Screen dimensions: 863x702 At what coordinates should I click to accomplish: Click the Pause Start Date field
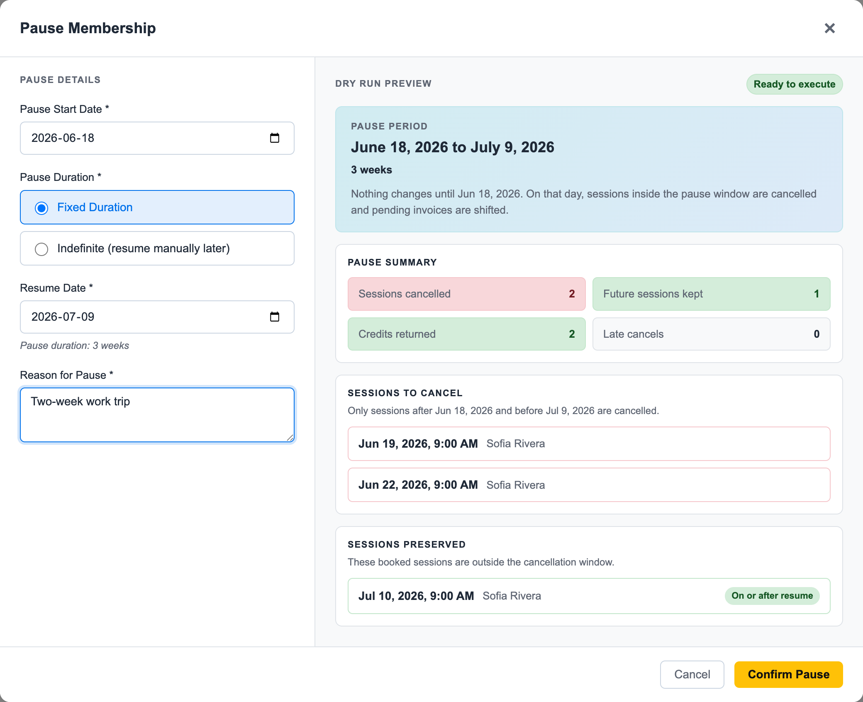tap(157, 138)
